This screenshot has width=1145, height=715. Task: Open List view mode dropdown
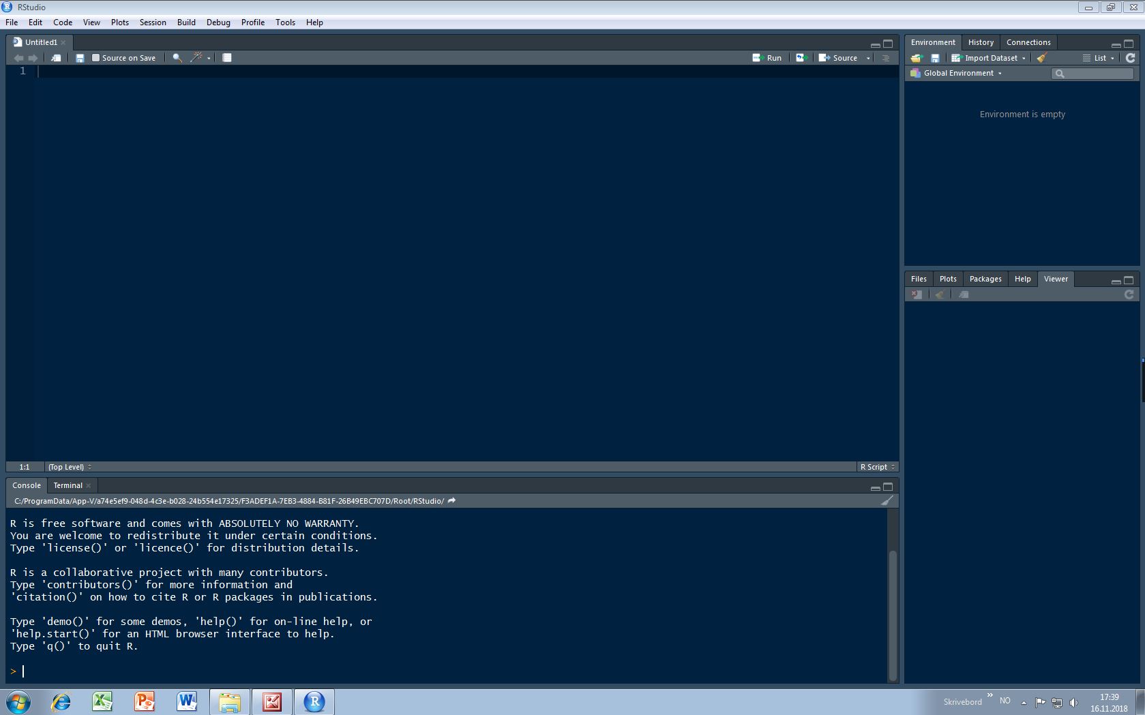point(1098,58)
